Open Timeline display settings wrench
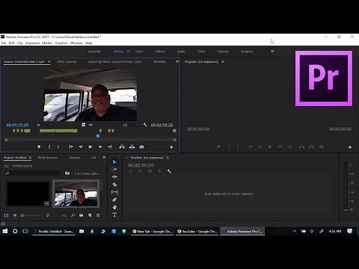 [x=169, y=171]
